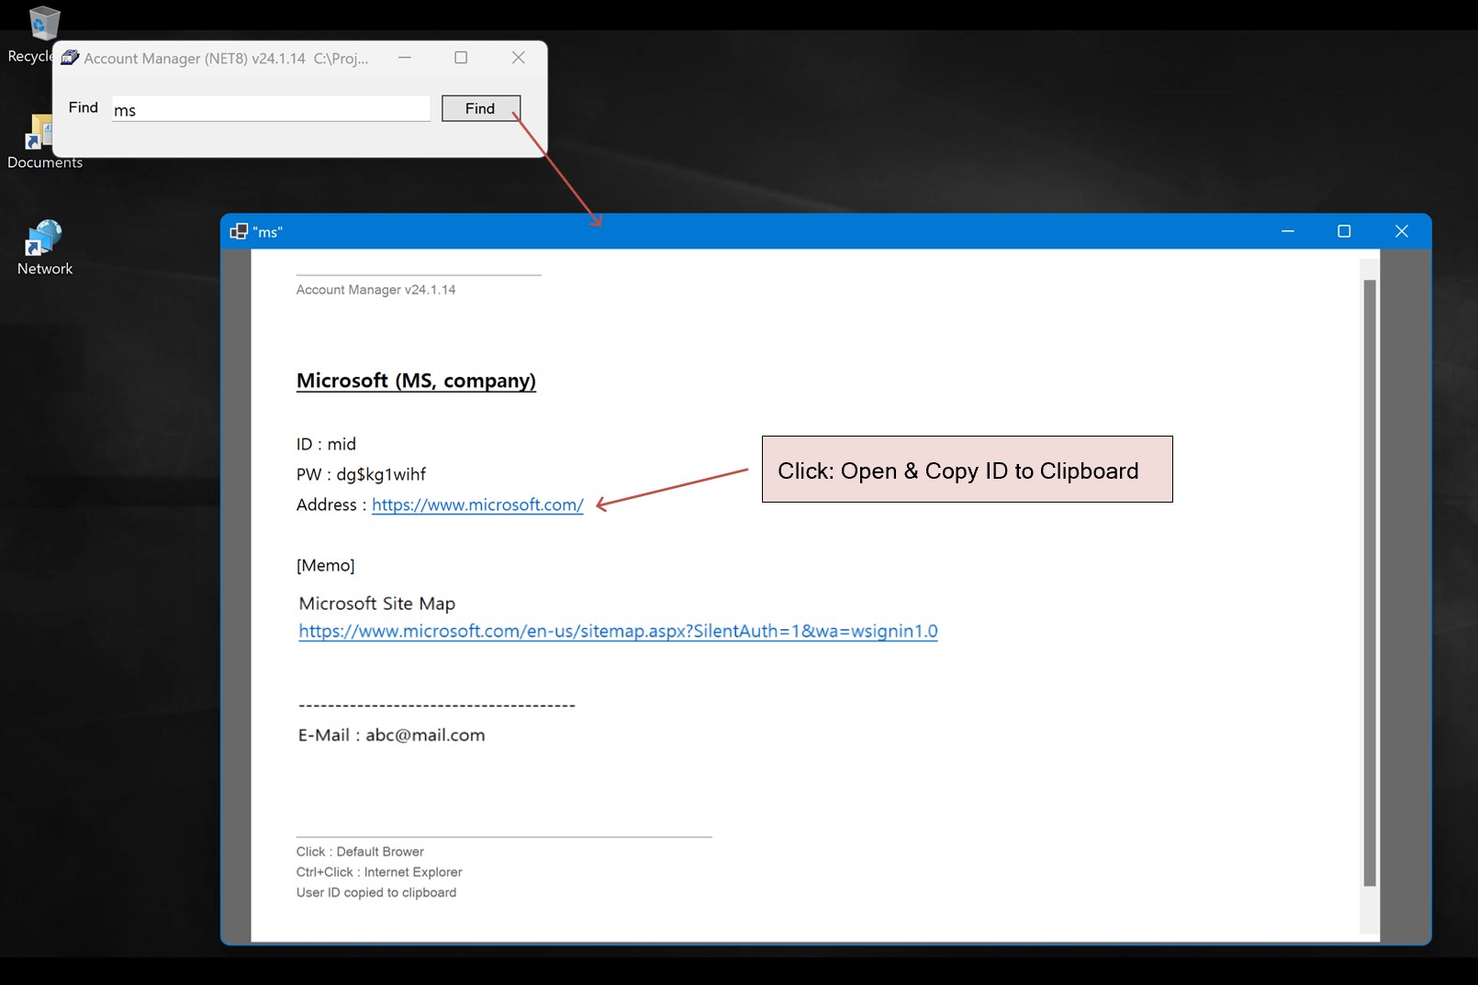
Task: Click the vertical scrollbar in "ms" window
Action: (x=1370, y=583)
